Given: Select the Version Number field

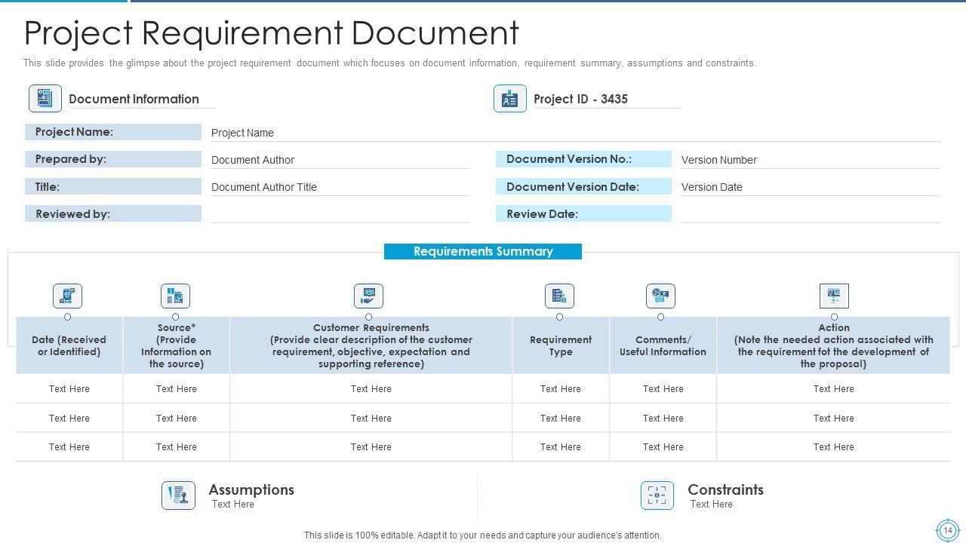Looking at the screenshot, I should click(x=809, y=160).
